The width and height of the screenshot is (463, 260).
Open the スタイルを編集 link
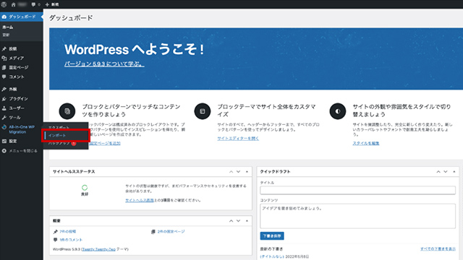pyautogui.click(x=366, y=143)
